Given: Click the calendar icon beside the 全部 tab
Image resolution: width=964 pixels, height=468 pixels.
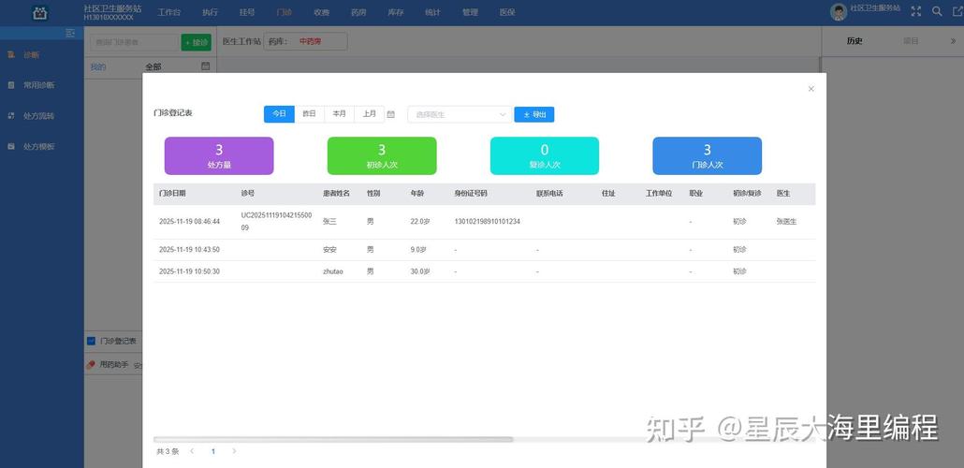Looking at the screenshot, I should point(206,66).
